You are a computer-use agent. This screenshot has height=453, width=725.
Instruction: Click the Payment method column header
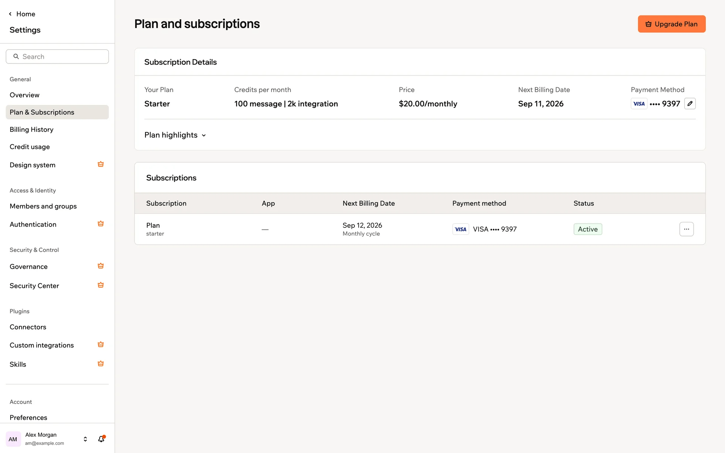(479, 203)
